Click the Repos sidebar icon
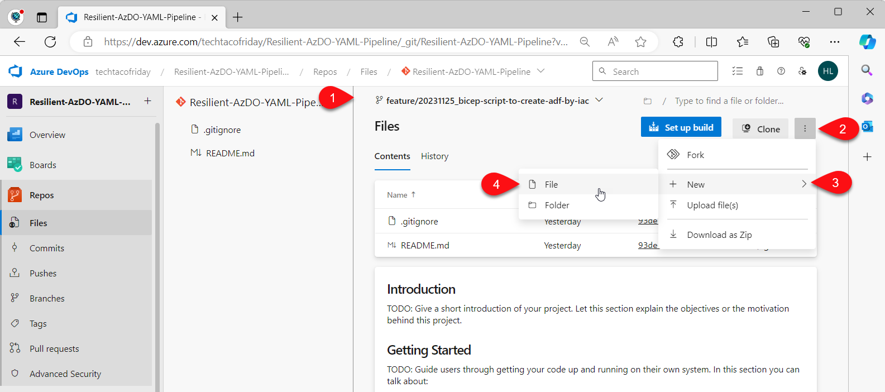This screenshot has height=392, width=885. 15,195
